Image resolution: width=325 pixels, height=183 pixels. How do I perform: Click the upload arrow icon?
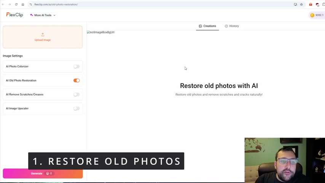click(x=43, y=35)
